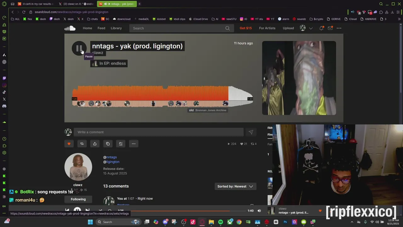Open the newSTU bookmark

229,19
